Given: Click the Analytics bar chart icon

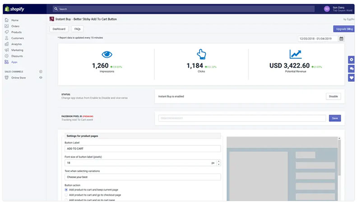Looking at the screenshot, I should (x=7, y=44).
